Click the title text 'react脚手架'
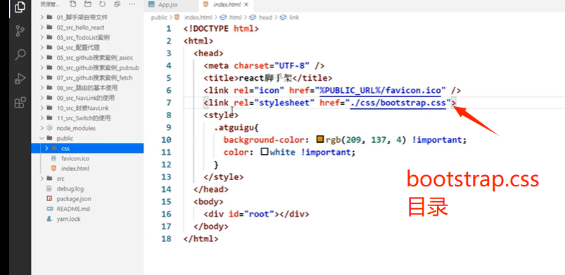 (265, 78)
